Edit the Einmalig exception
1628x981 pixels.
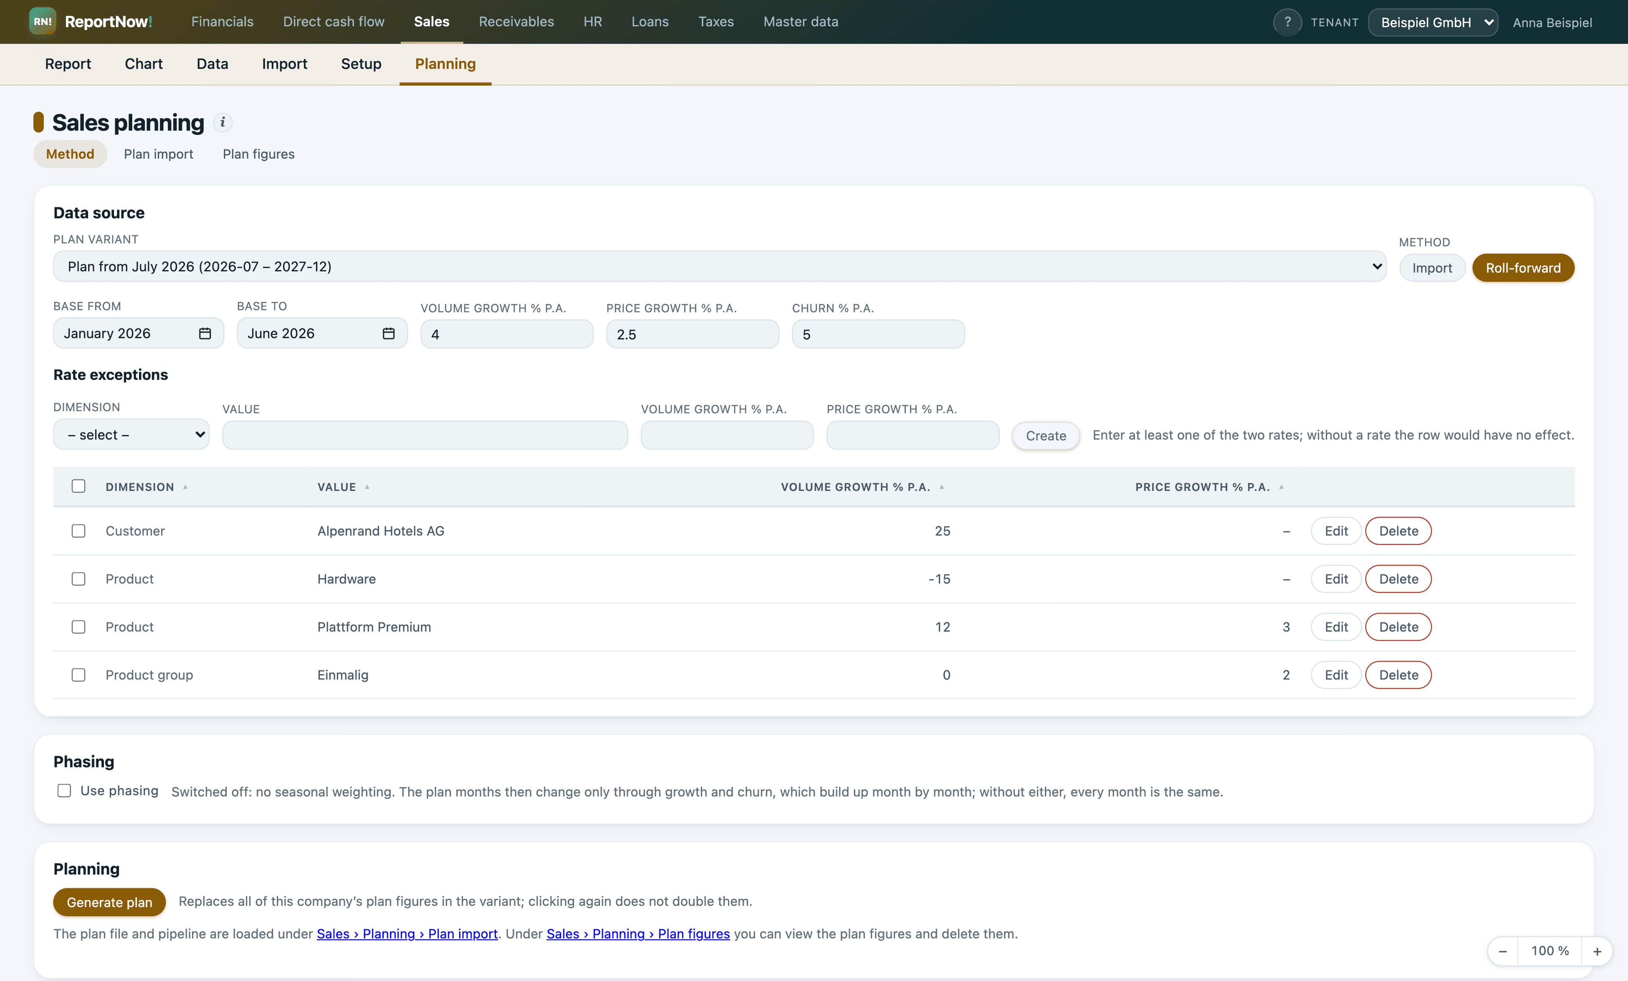pyautogui.click(x=1336, y=675)
